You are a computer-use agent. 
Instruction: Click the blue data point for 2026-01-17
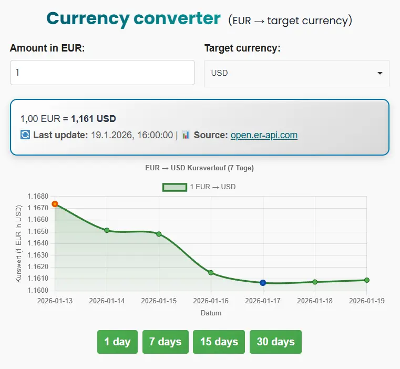click(263, 283)
